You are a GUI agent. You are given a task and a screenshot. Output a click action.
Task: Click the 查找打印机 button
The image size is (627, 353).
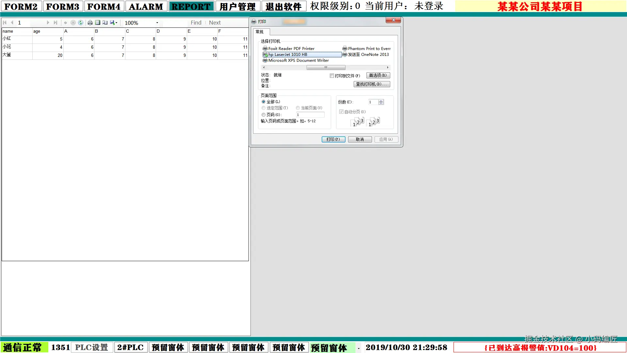click(x=372, y=84)
